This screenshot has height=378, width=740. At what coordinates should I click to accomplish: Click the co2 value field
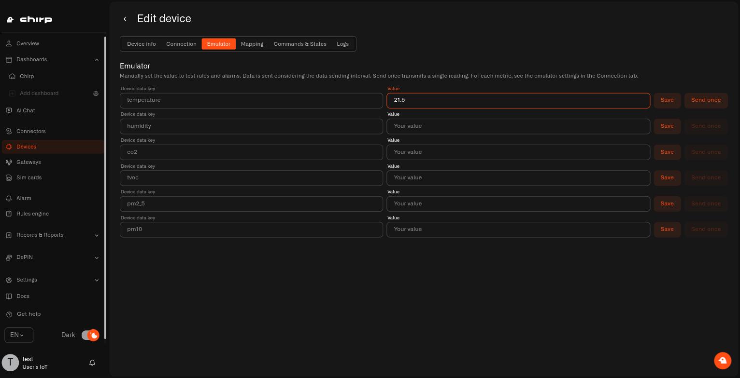tap(518, 152)
